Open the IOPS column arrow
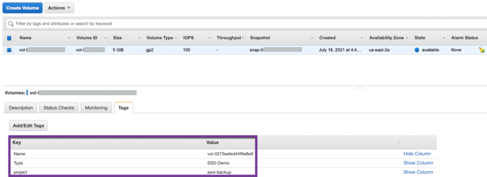Image resolution: width=487 pixels, height=177 pixels. click(210, 38)
